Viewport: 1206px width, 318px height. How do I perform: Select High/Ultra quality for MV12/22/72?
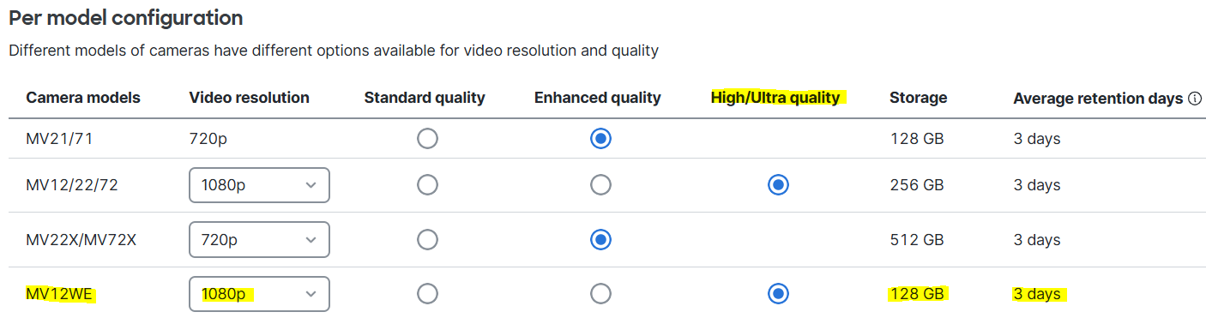[778, 184]
